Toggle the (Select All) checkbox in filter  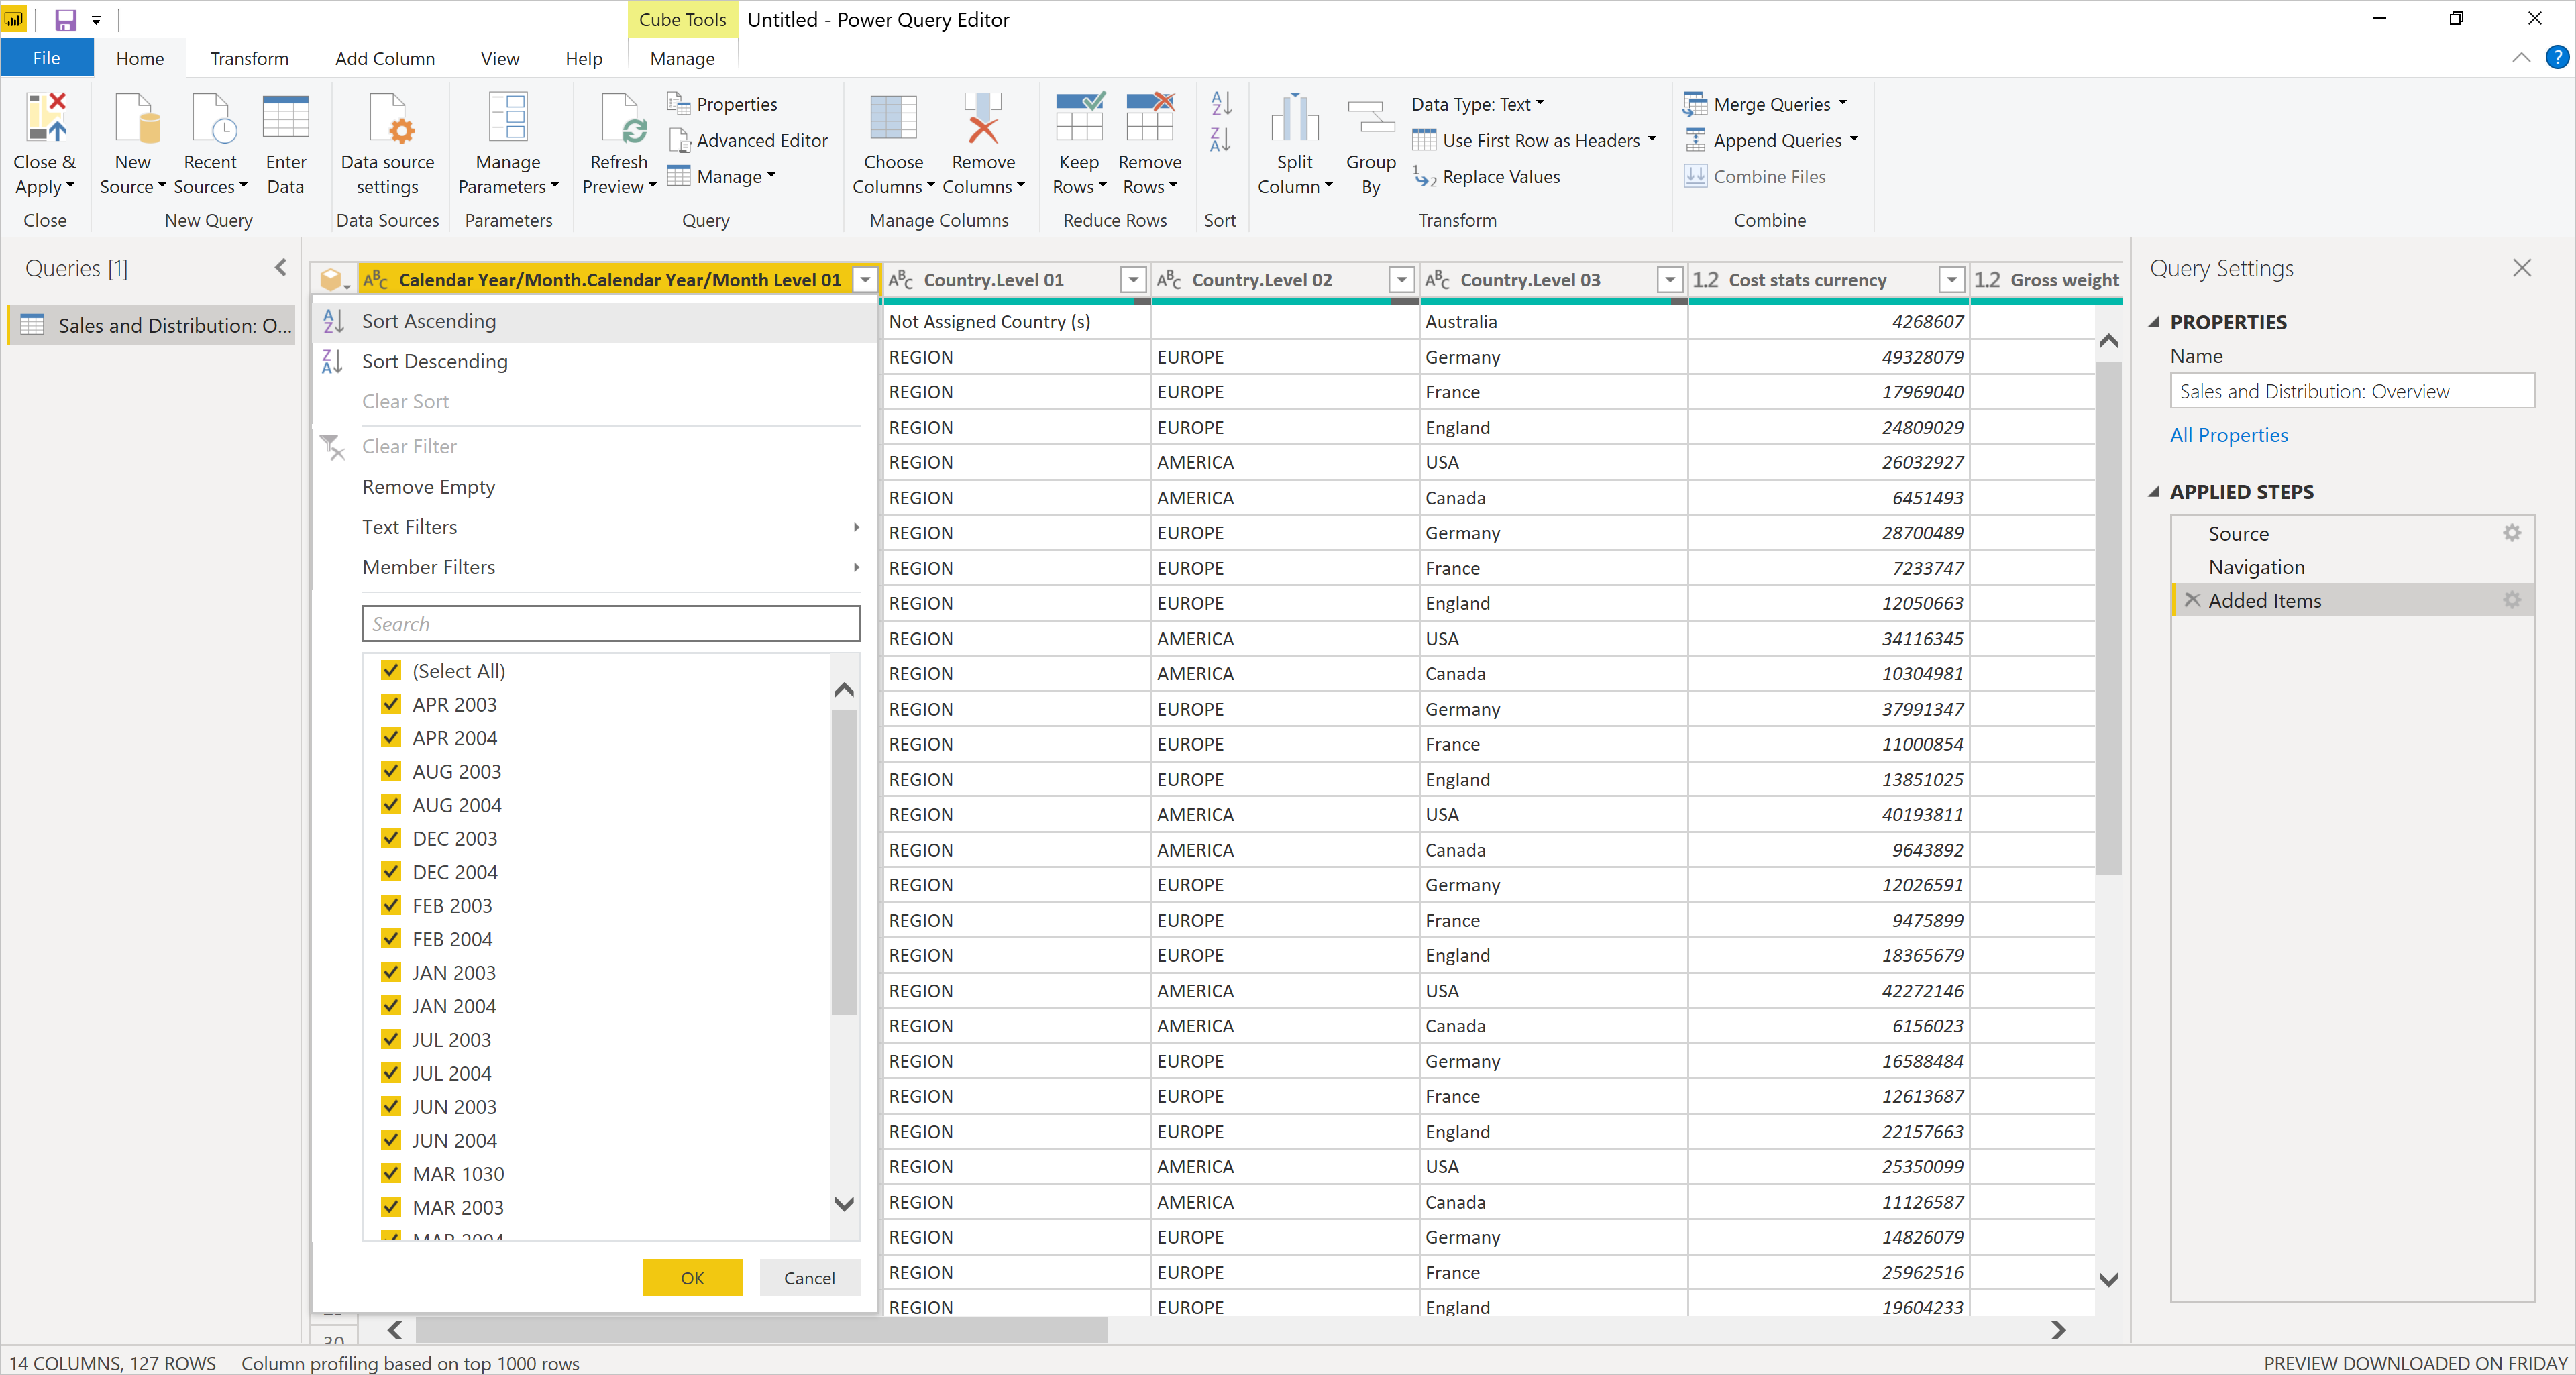[388, 669]
